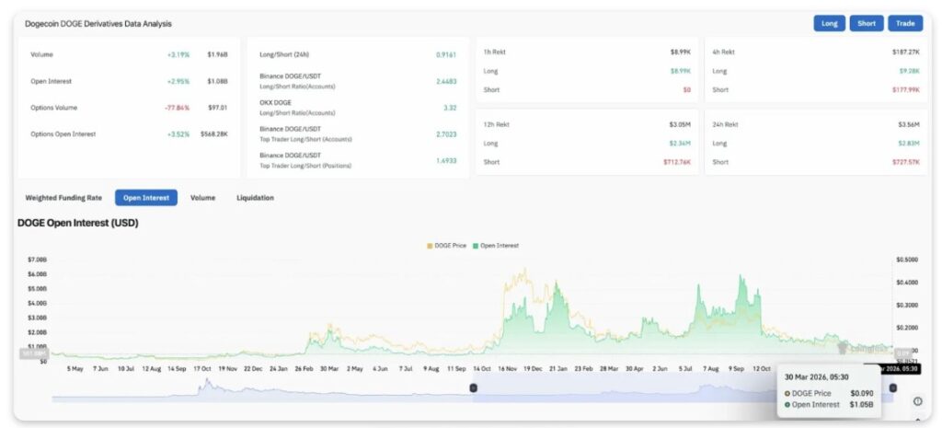Image resolution: width=942 pixels, height=428 pixels.
Task: Toggle DOGE Price series in legend
Action: (x=451, y=246)
